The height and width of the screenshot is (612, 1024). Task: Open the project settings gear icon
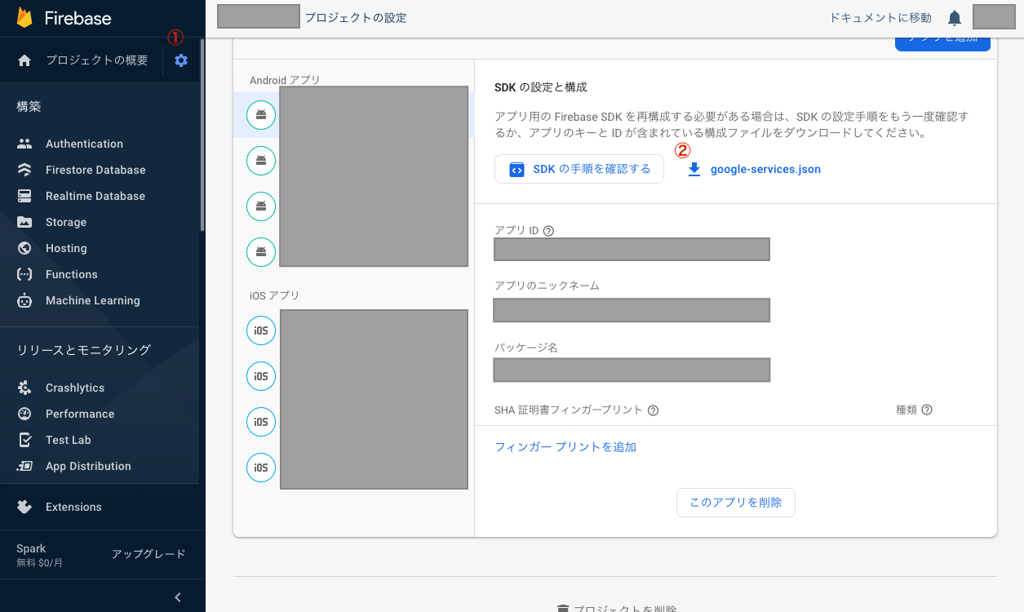point(180,60)
